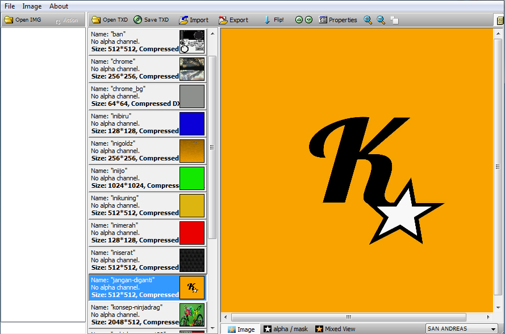Click the K star logo preview image
Image resolution: width=505 pixels, height=334 pixels.
tap(357, 170)
